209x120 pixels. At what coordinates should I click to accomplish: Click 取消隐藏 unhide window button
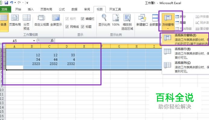[x=183, y=29]
